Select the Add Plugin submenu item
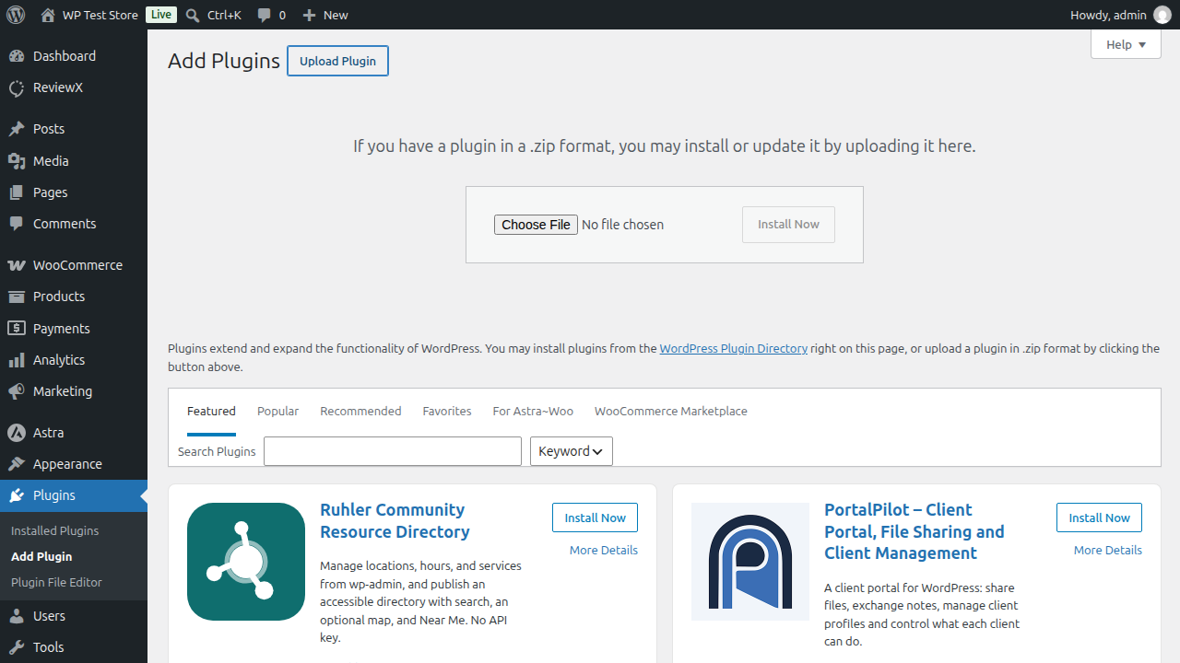 (x=41, y=557)
